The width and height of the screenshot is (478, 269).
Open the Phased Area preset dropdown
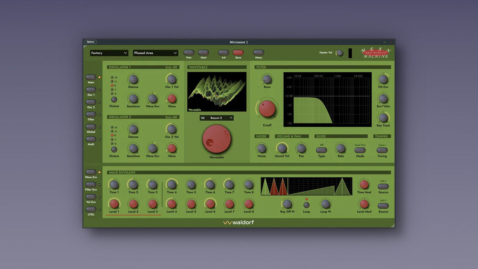(x=156, y=53)
